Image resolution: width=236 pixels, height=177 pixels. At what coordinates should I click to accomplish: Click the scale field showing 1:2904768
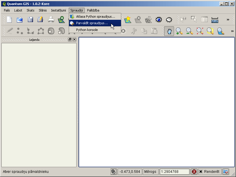[x=174, y=172]
